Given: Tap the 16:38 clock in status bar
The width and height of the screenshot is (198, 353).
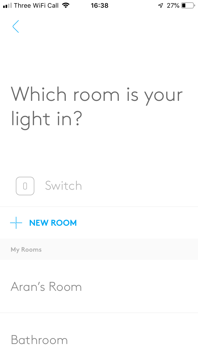Looking at the screenshot, I should coord(100,5).
